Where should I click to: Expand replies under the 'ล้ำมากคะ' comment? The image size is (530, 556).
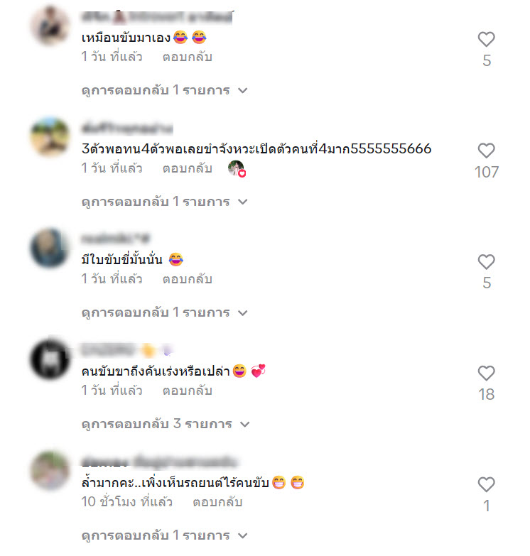(164, 535)
